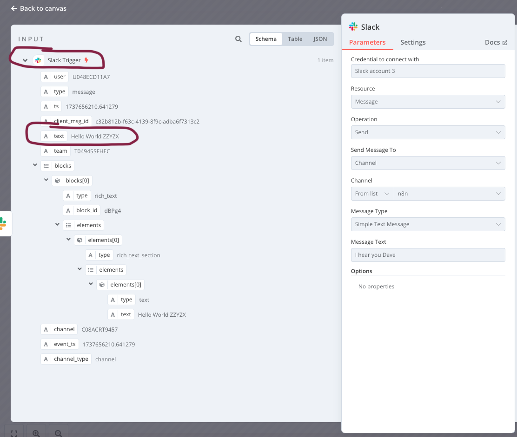Click the fit-to-view icon at bottom left

pos(14,433)
